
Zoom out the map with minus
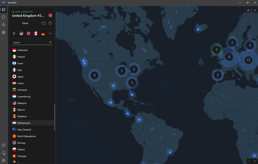[249, 161]
